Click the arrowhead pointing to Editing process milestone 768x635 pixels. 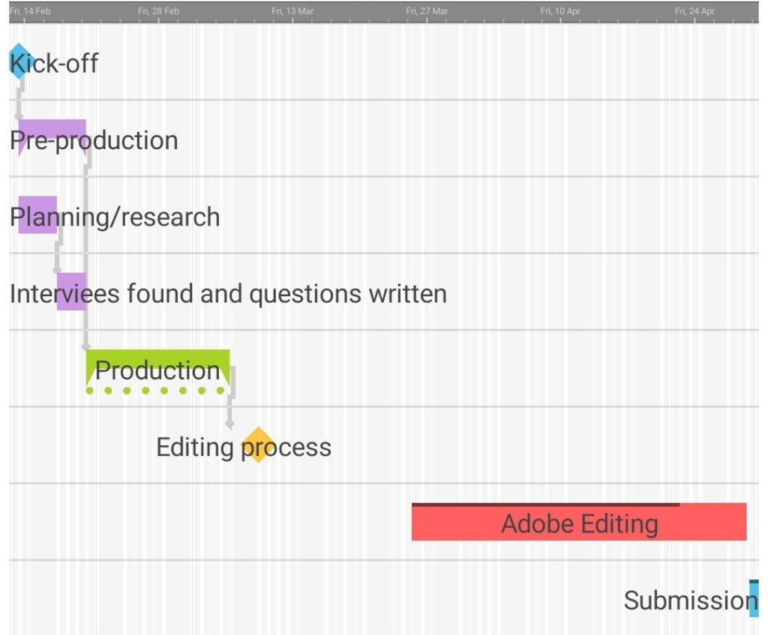pyautogui.click(x=229, y=424)
